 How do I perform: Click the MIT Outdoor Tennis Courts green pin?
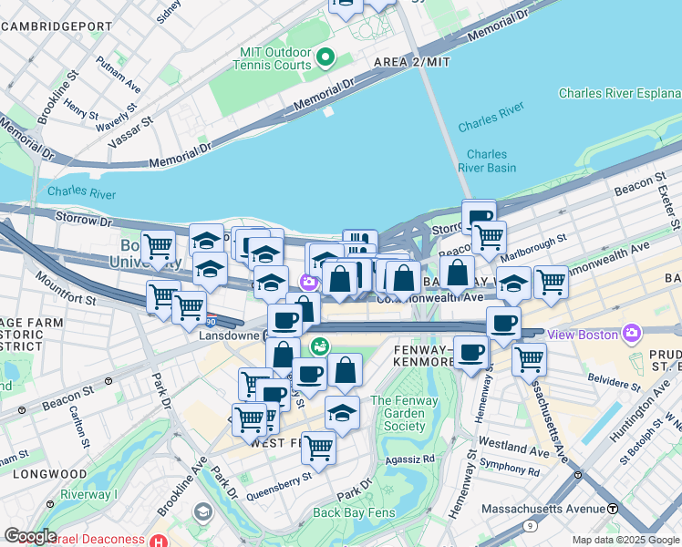[x=325, y=57]
